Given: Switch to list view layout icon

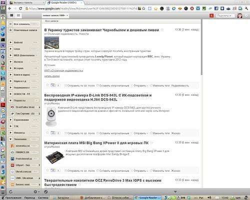Looking at the screenshot, I should (x=18, y=15).
